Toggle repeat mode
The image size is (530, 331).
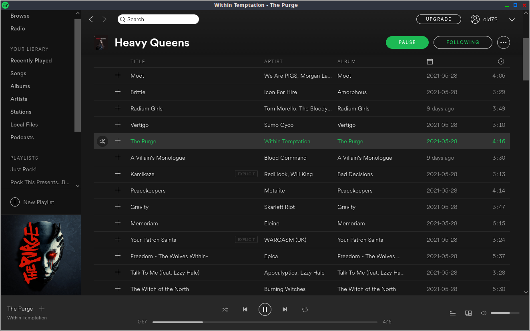coord(305,309)
